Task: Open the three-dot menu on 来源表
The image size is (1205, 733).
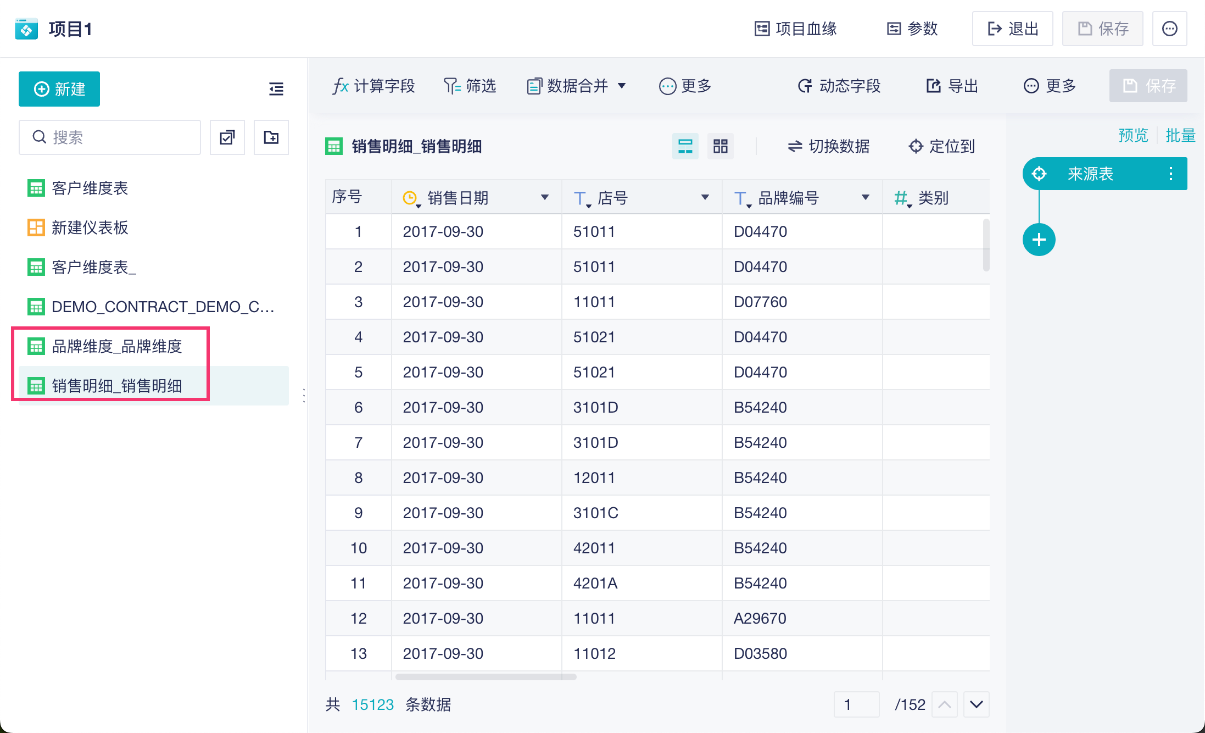Action: [1170, 174]
